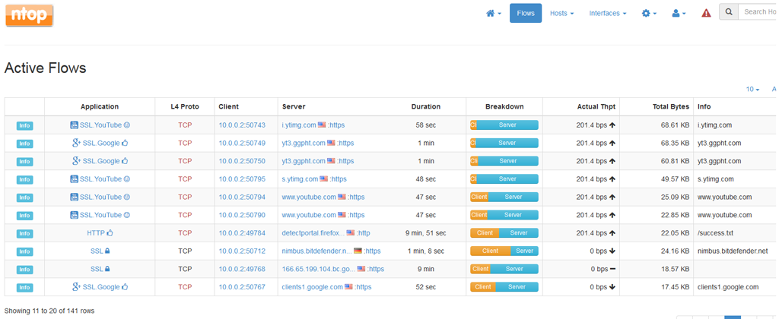Click breakdown bar for i.ytimg.com flow

coord(504,125)
